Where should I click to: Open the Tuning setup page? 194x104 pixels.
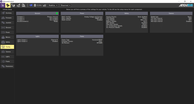coord(7,47)
